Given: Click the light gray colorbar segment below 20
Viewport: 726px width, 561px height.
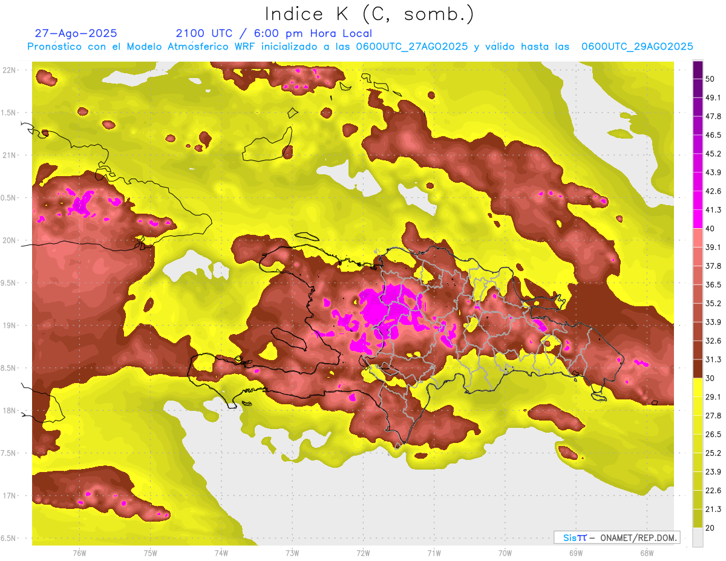Looking at the screenshot, I should [698, 537].
